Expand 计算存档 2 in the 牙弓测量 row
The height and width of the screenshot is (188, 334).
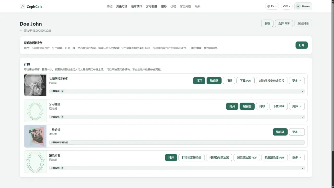click(177, 117)
